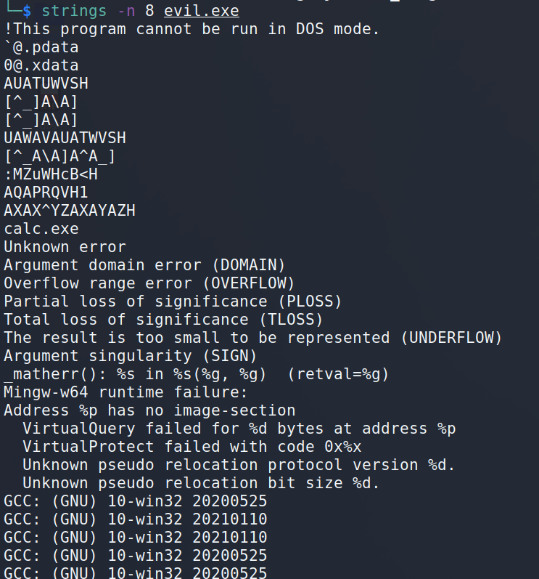This screenshot has height=579, width=539.
Task: Click the dollar sign shell prompt
Action: point(27,11)
